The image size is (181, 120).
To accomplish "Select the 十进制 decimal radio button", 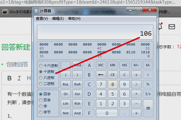I will 41,72.
